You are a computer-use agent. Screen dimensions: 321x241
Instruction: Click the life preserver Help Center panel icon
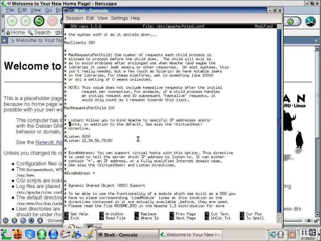18,234
